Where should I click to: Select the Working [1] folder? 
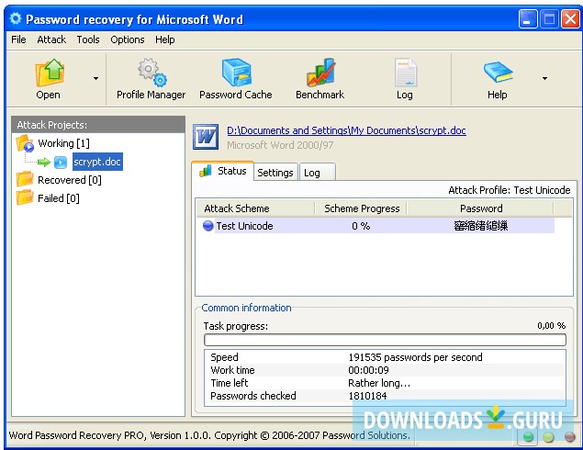click(63, 143)
